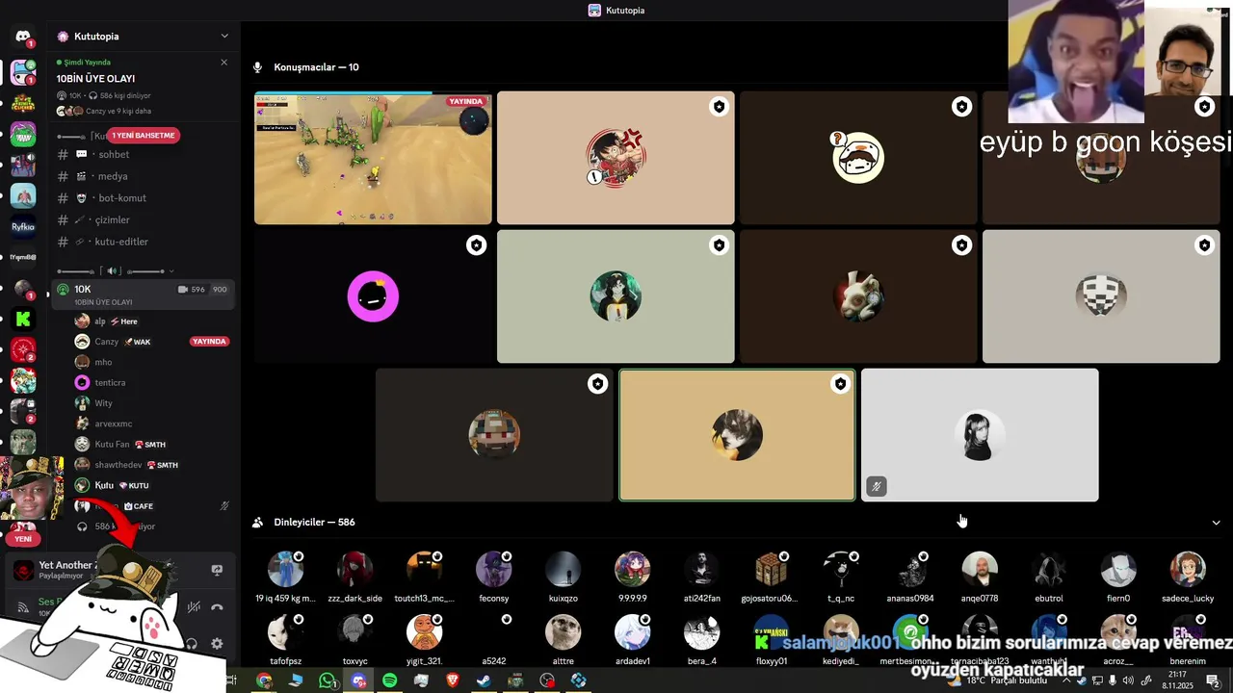Open listener zzz_dark_side avatar
The height and width of the screenshot is (693, 1233).
click(x=355, y=570)
